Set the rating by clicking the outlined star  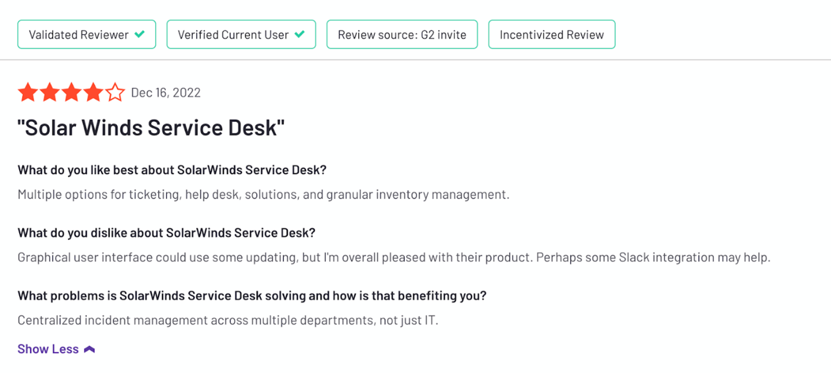[114, 92]
